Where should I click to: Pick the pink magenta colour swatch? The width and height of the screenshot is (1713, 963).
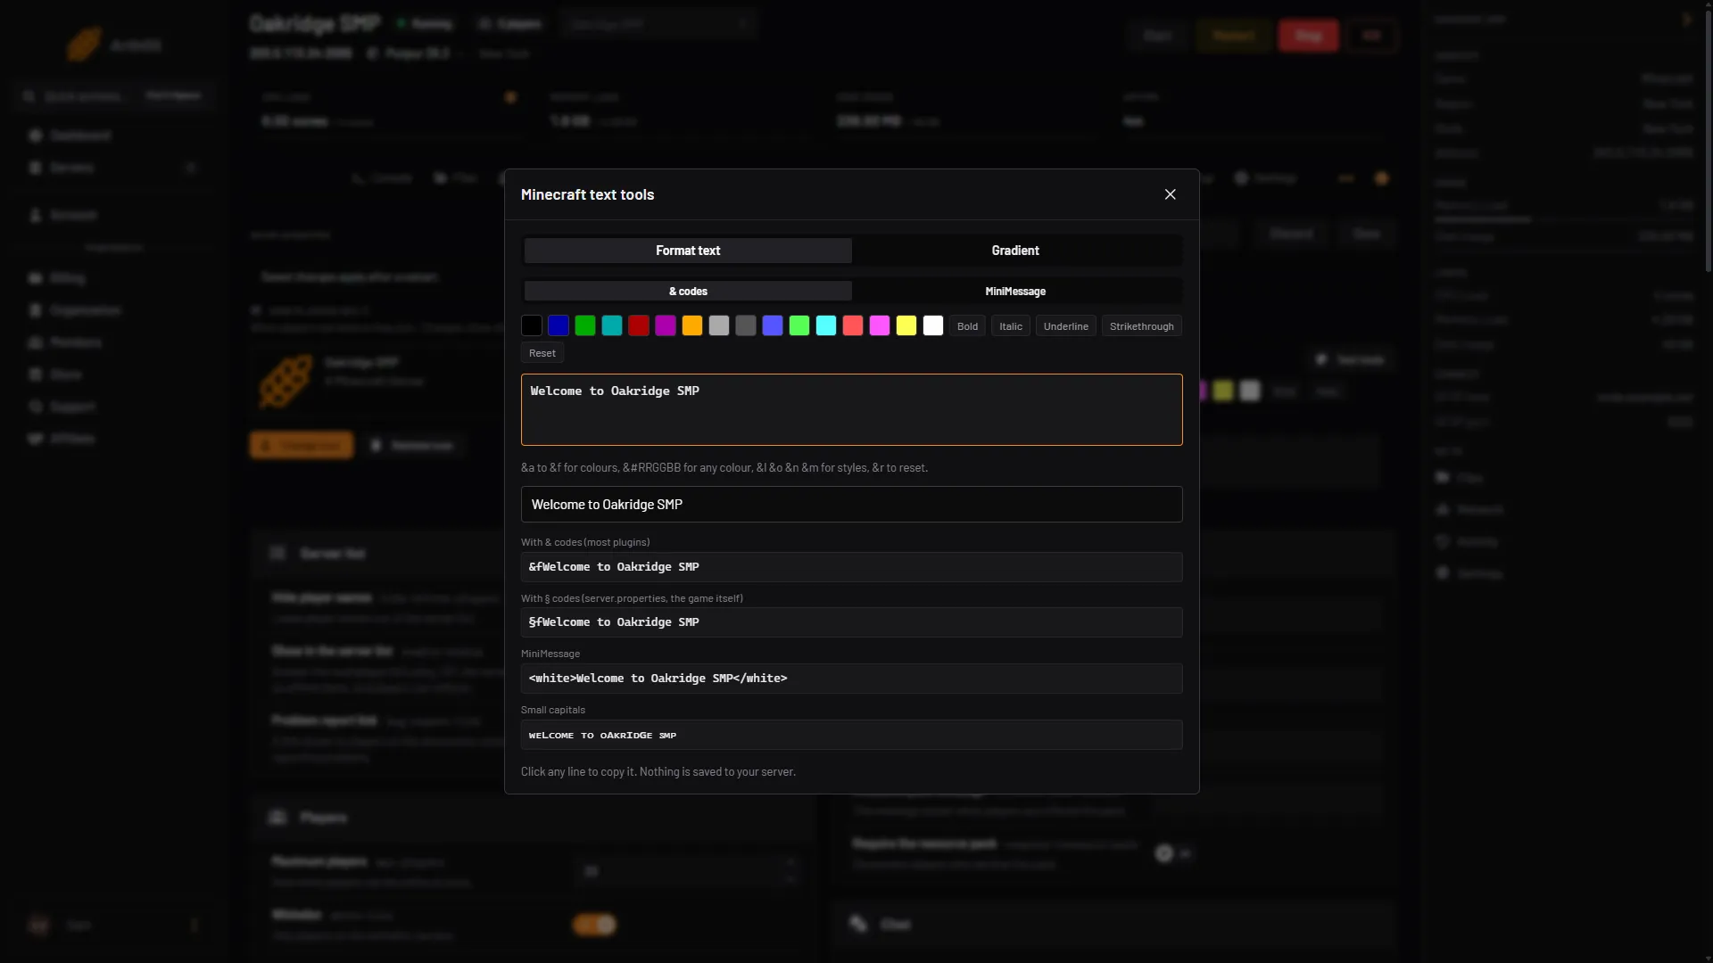pos(880,326)
